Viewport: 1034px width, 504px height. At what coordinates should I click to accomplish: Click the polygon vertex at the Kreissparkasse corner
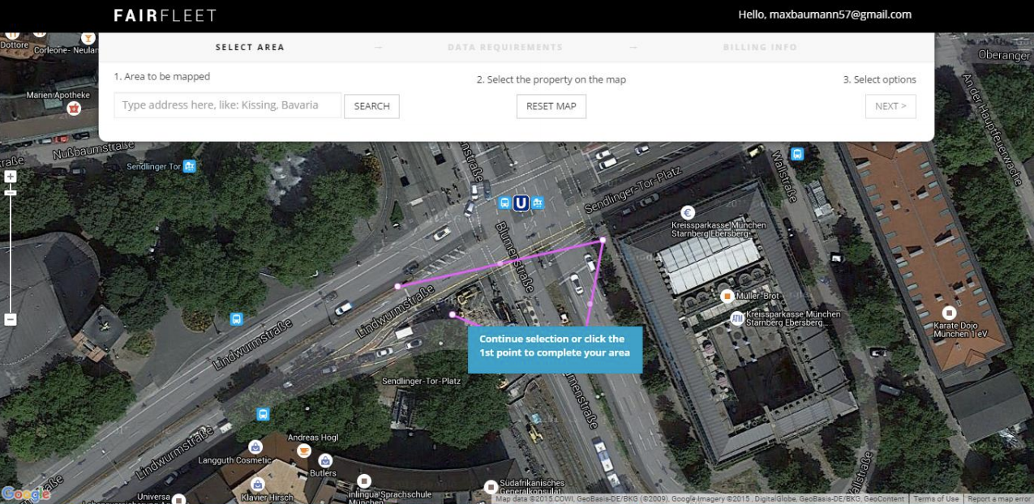(x=603, y=240)
